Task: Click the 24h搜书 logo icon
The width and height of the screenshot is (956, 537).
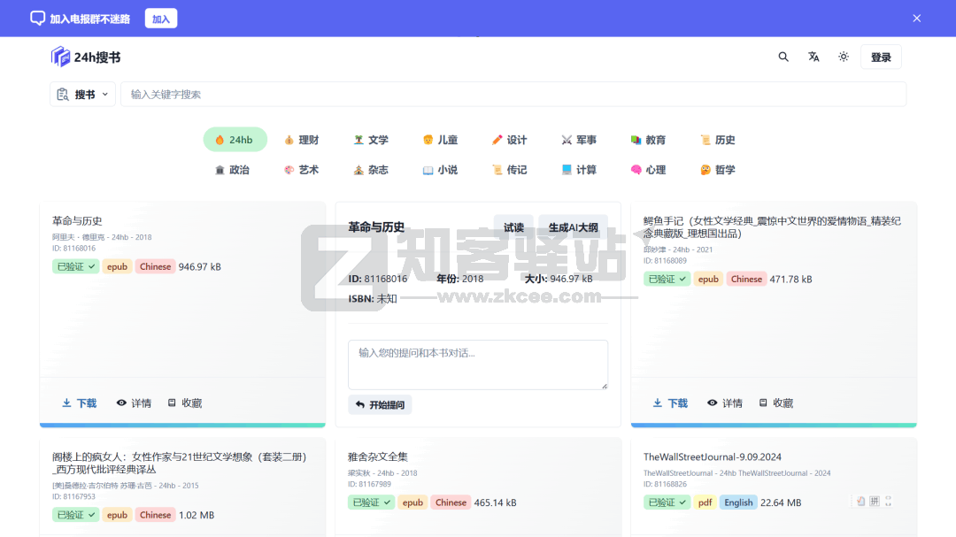Action: coord(60,57)
